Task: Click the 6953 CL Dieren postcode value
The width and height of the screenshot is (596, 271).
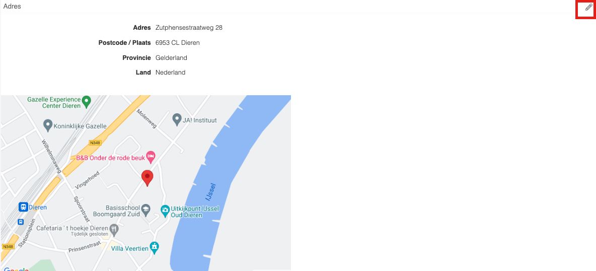Action: tap(178, 43)
